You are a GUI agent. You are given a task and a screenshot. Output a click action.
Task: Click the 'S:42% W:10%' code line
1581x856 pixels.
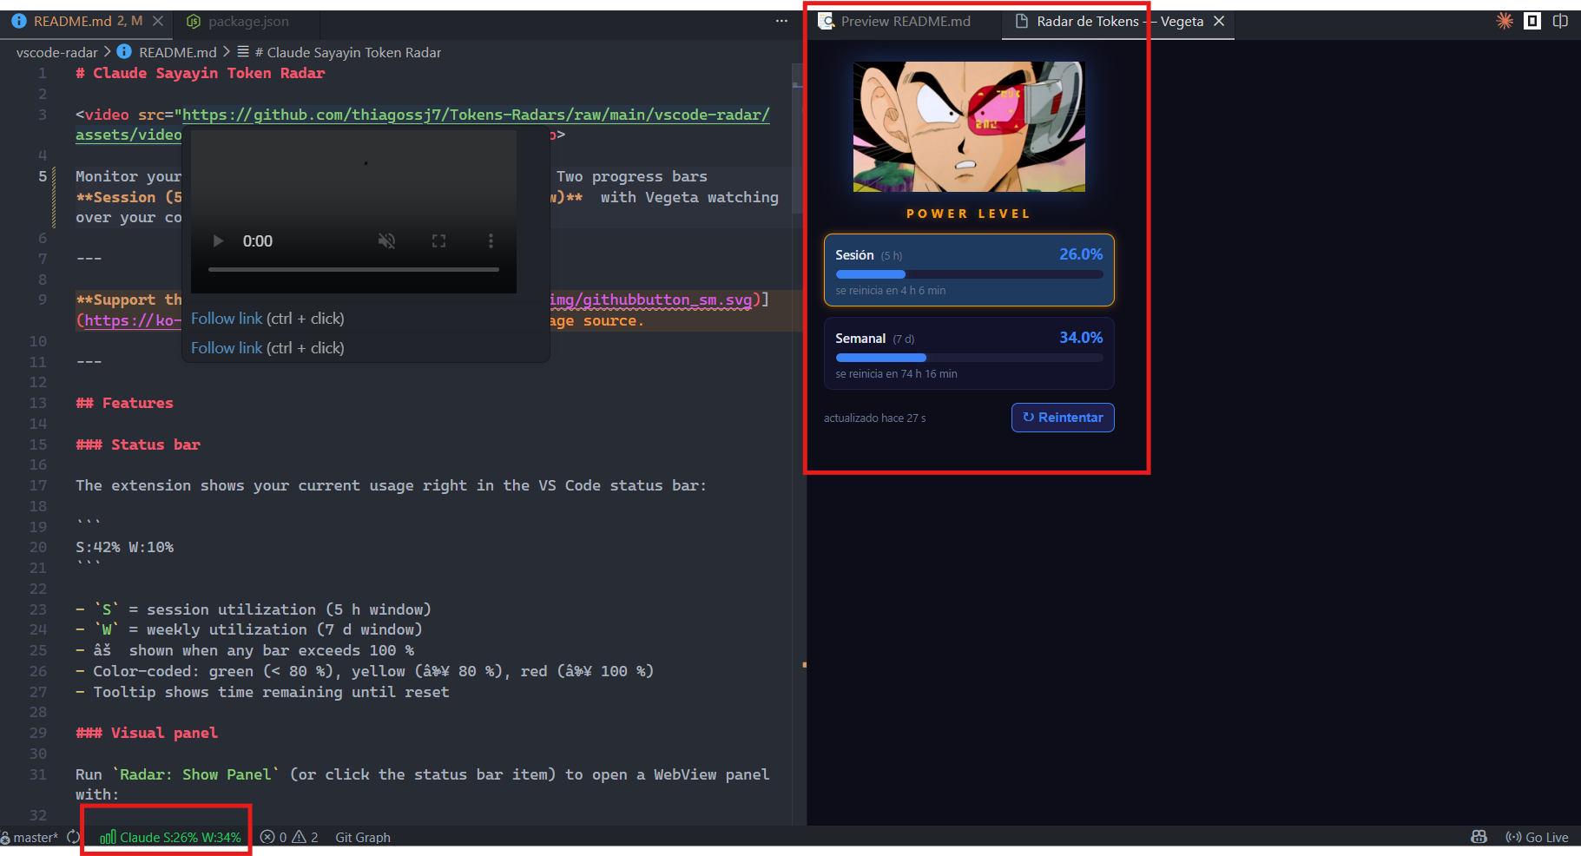point(124,547)
